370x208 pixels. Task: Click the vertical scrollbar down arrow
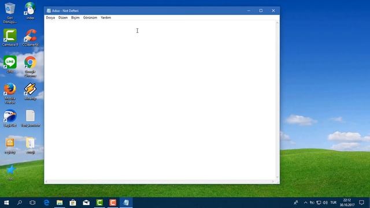click(277, 177)
